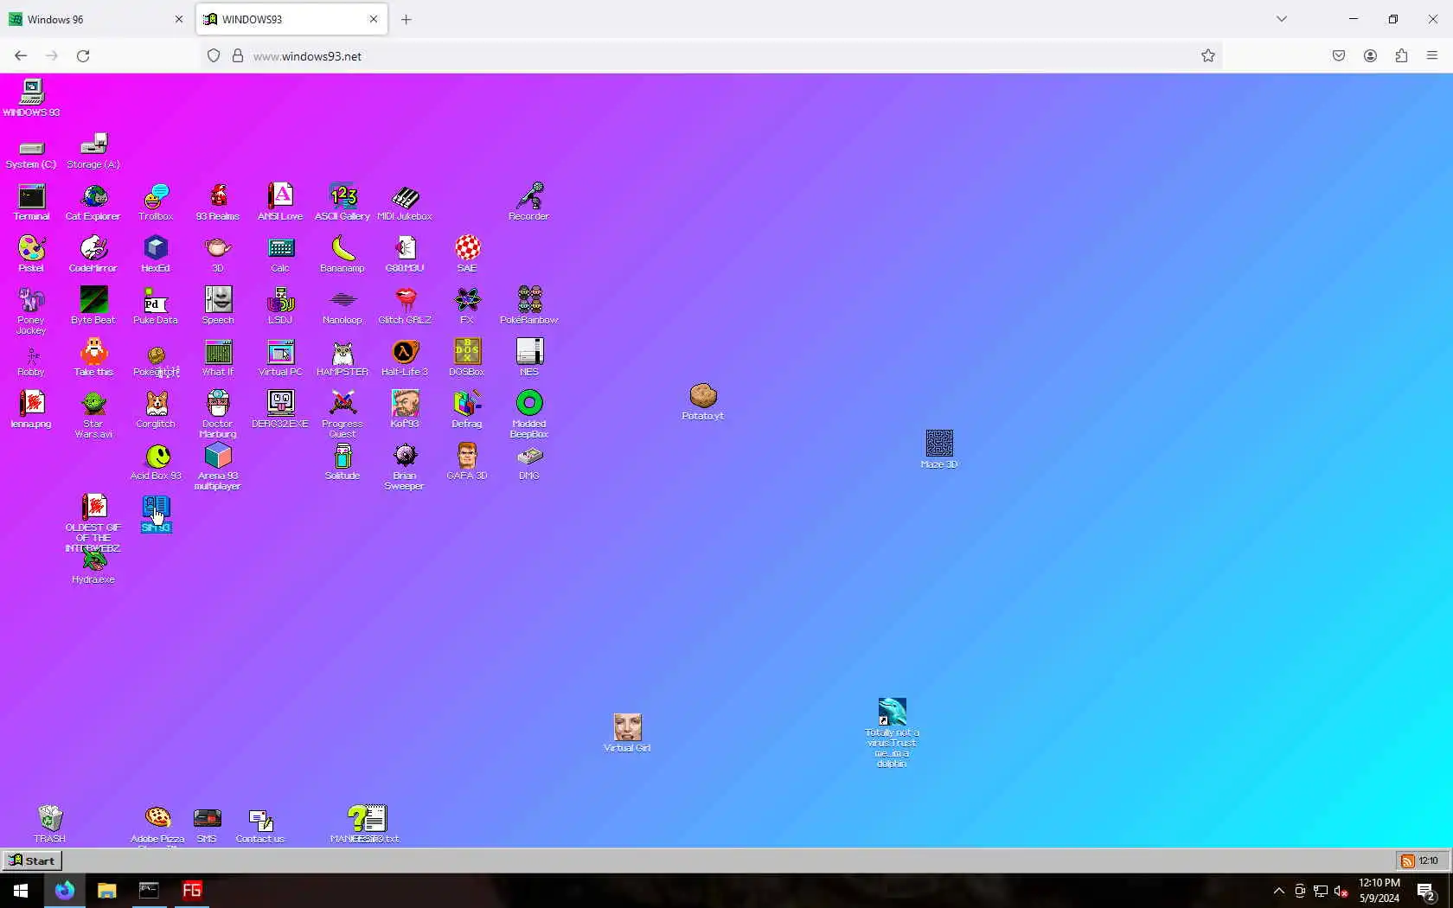Open DEFRG32.EXE icon
The height and width of the screenshot is (908, 1453).
(280, 410)
